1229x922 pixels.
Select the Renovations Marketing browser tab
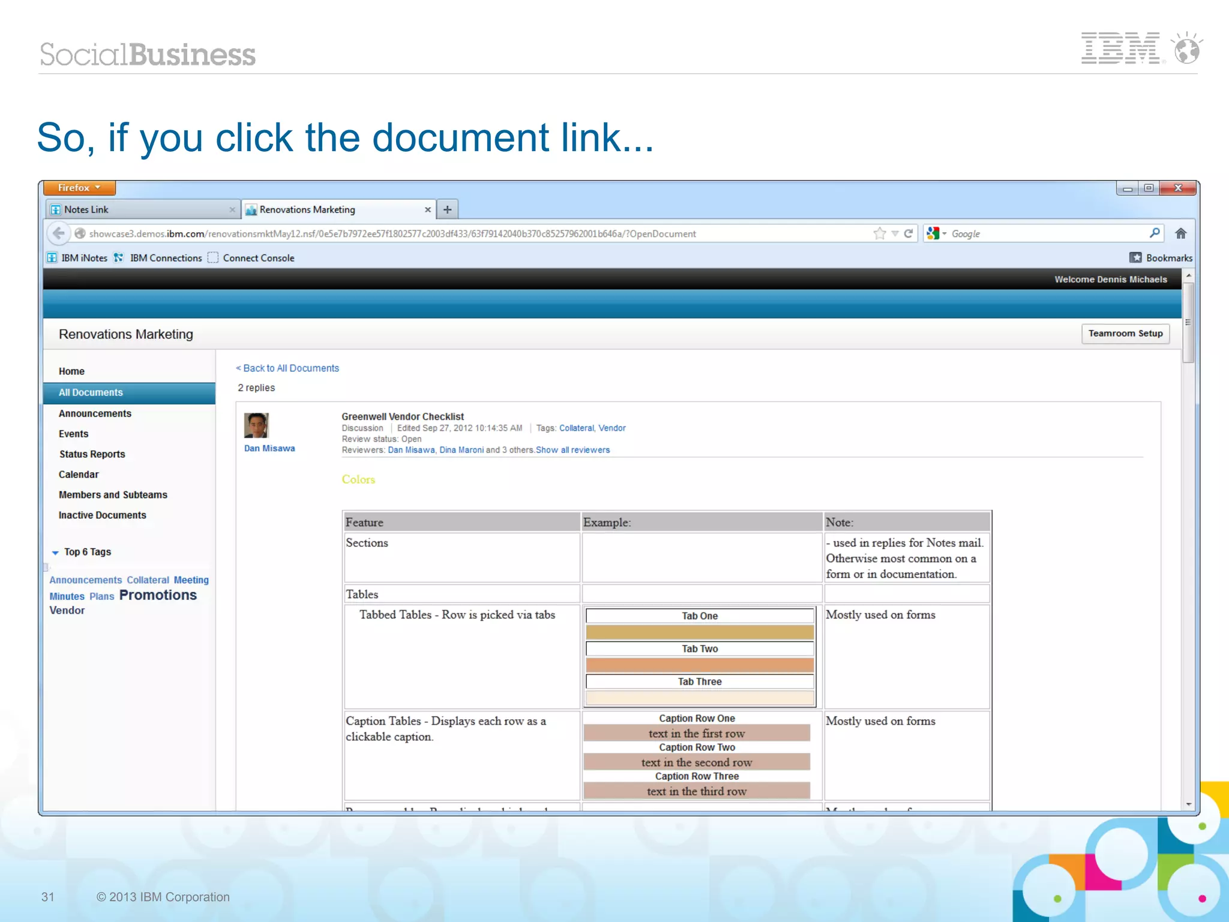point(338,209)
